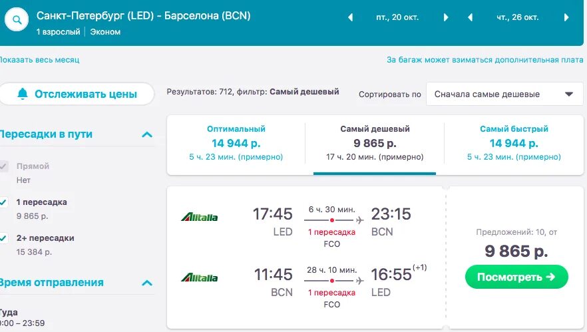Click Alitalia logo on outbound flight
Screen dimensions: 587x332
pyautogui.click(x=199, y=217)
